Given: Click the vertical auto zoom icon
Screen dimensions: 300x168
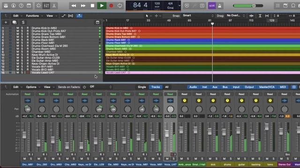Looking at the screenshot, I should click(x=260, y=16).
